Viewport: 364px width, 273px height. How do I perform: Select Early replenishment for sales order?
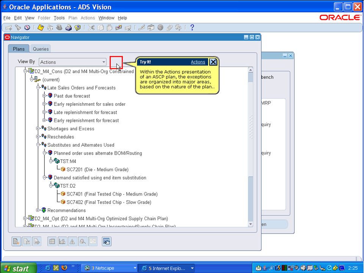point(89,104)
